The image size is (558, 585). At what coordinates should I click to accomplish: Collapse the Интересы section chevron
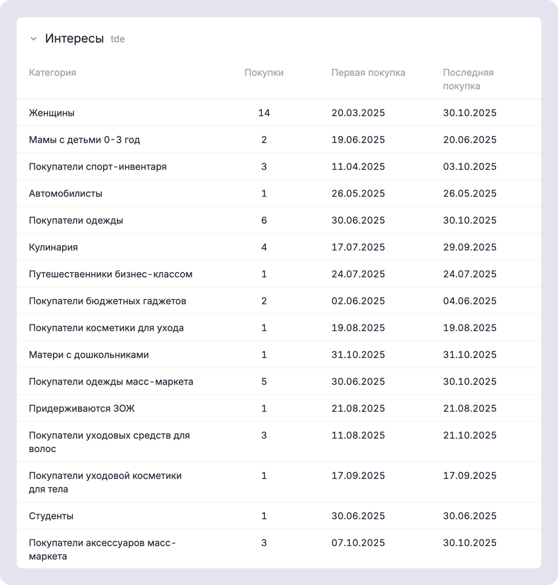(x=33, y=38)
